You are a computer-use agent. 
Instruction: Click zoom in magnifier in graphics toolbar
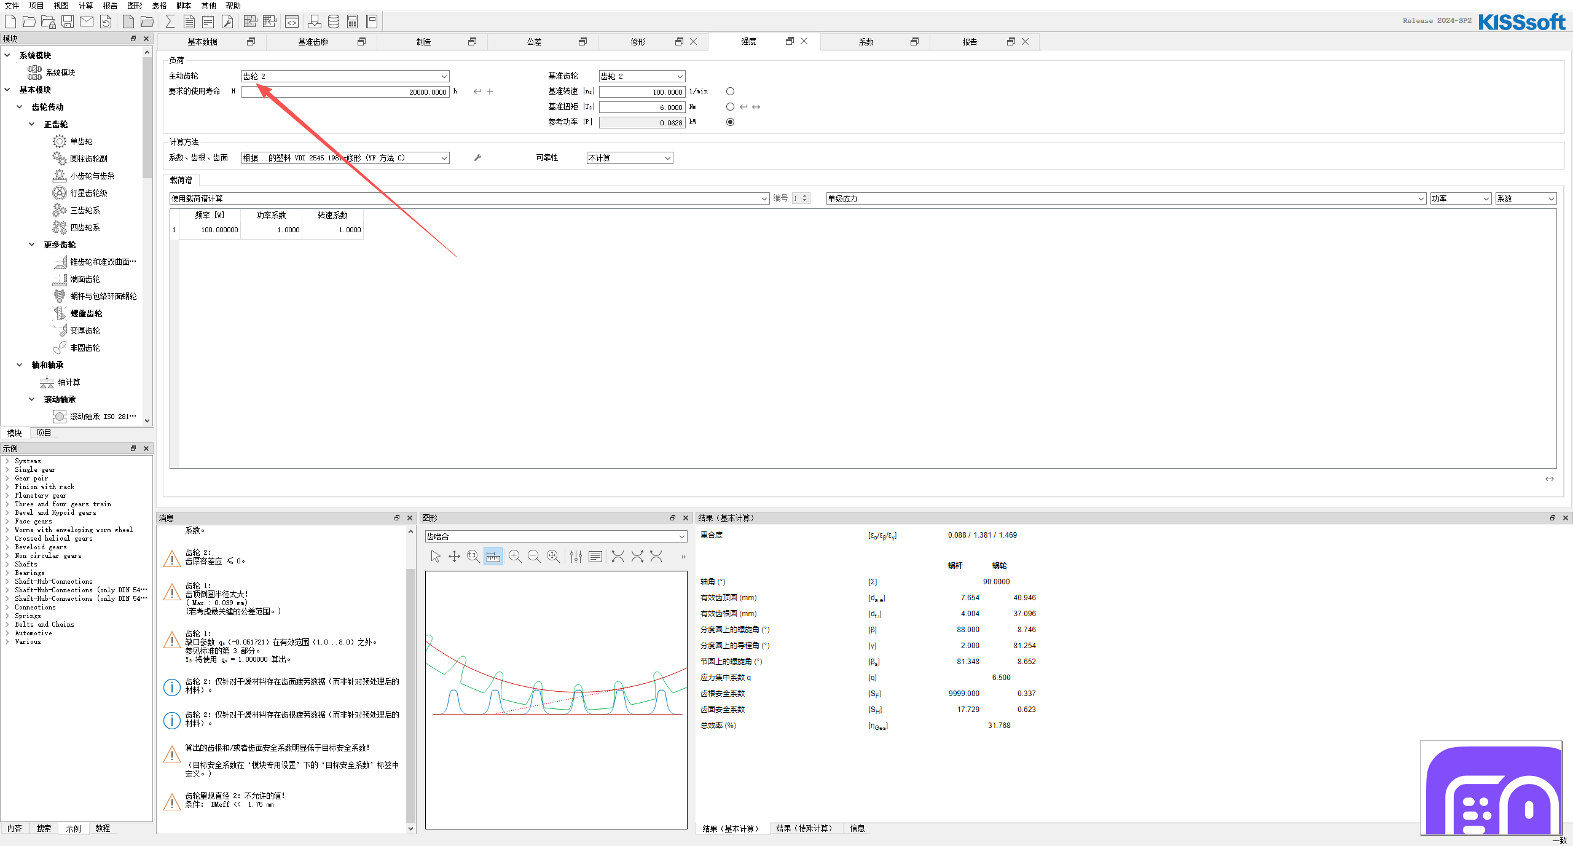point(515,557)
